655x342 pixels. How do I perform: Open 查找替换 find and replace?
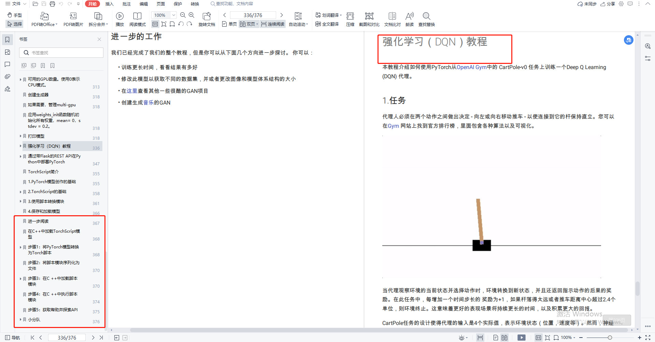coord(427,19)
